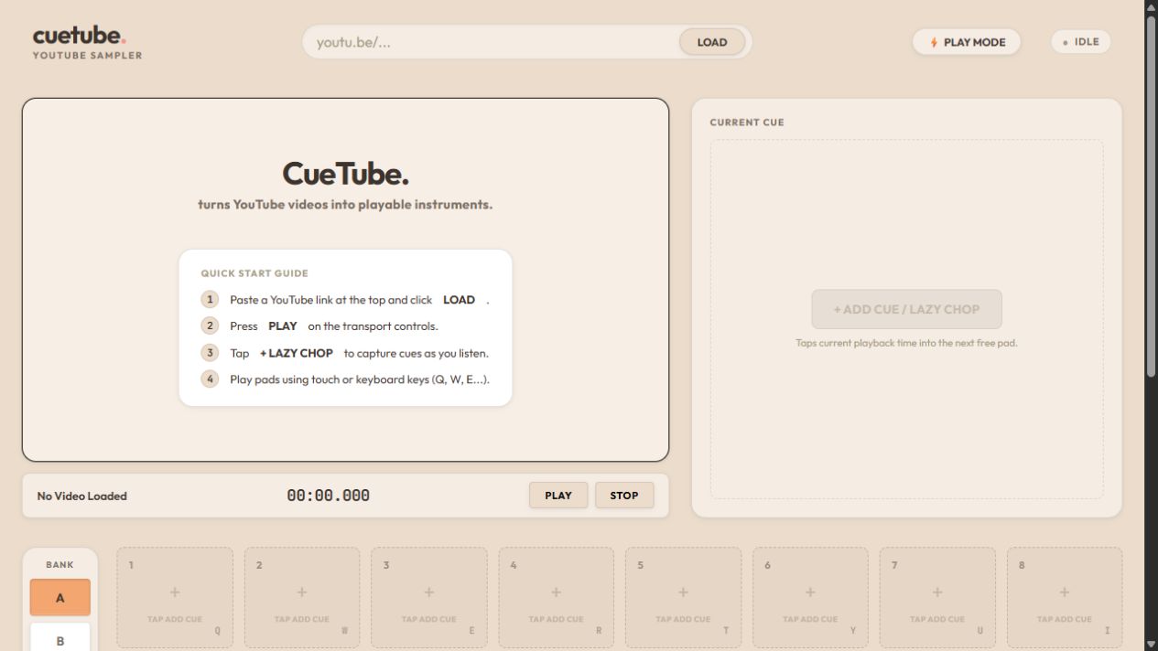Click the plus icon on pad 2
This screenshot has width=1158, height=651.
[302, 592]
